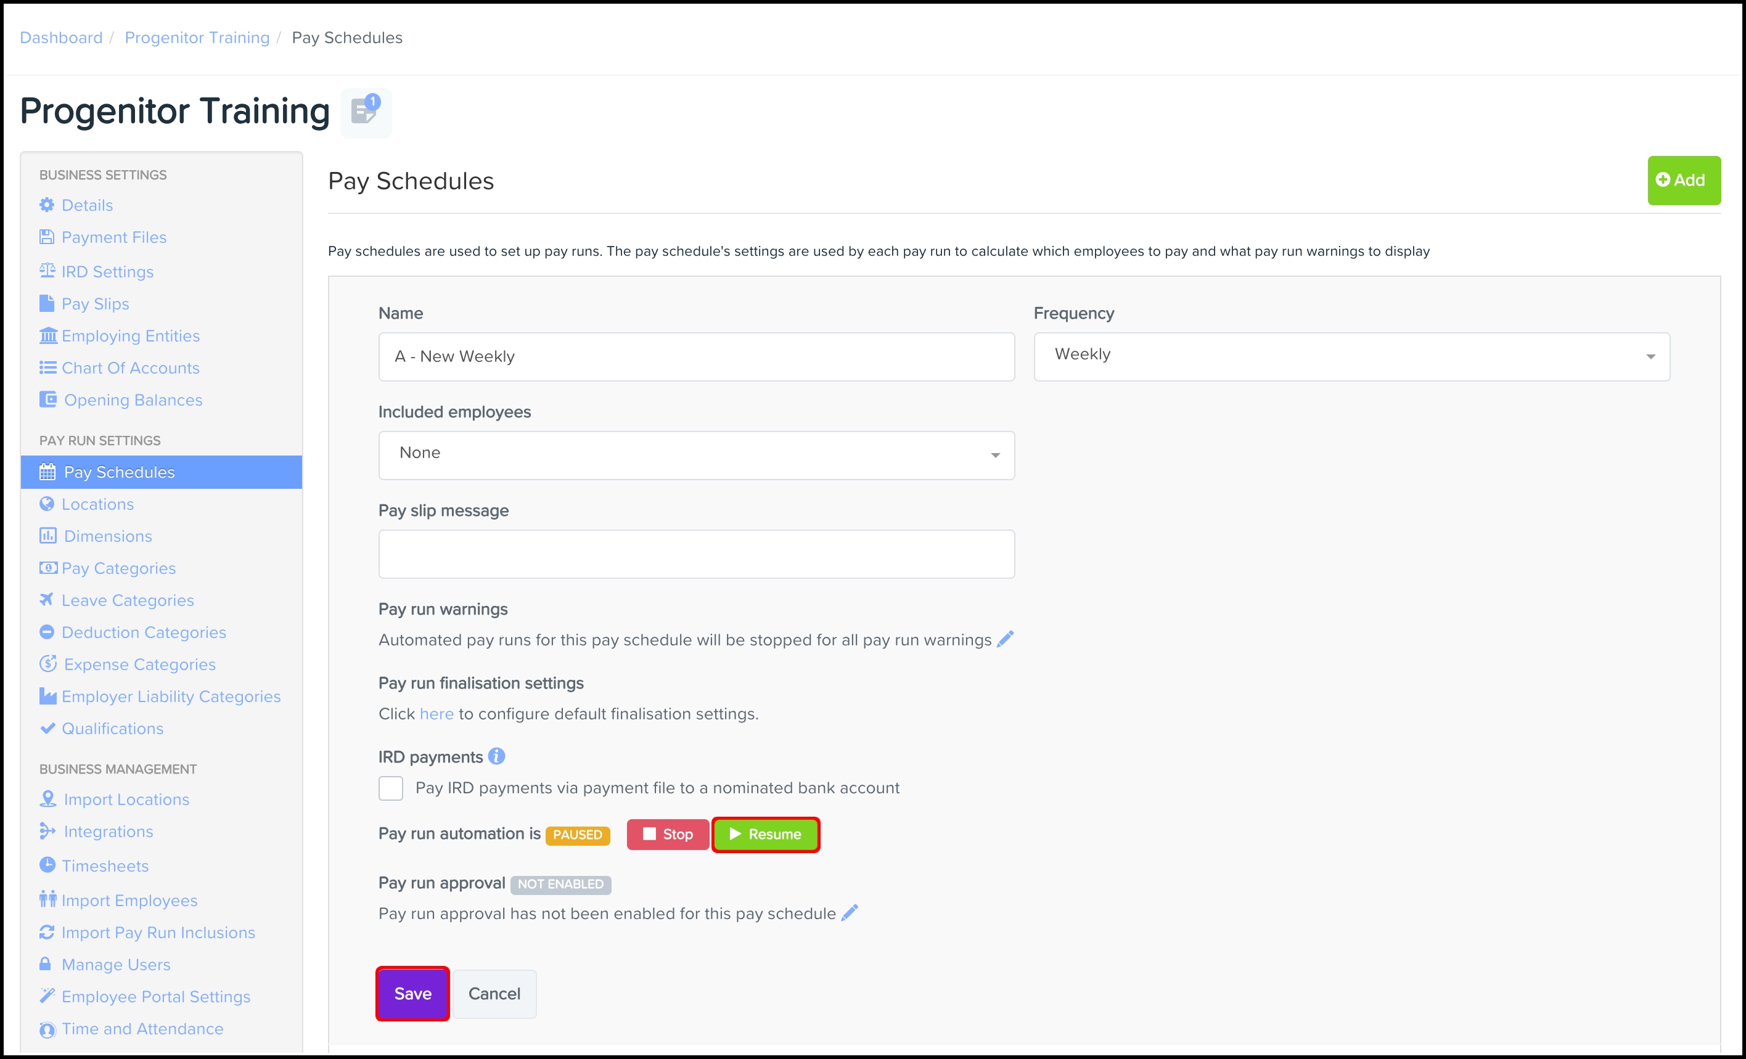Screen dimensions: 1746x1059
Task: Open Pay Categories in sidebar
Action: [x=118, y=568]
